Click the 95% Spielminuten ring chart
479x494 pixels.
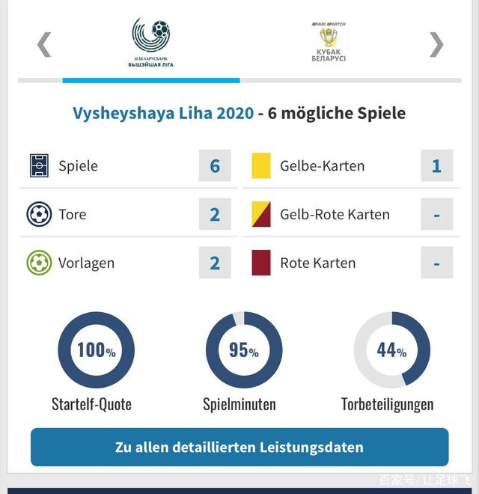243,350
